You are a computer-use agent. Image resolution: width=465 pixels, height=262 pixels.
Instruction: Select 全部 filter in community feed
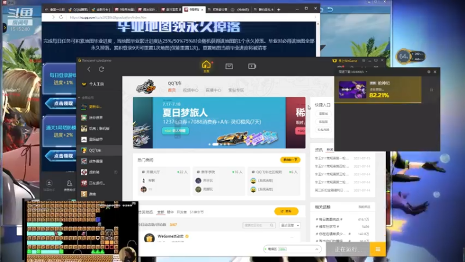(x=160, y=212)
